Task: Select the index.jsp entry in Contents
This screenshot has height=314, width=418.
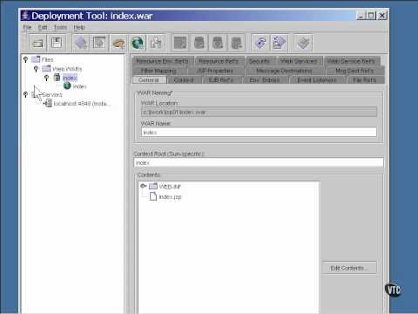Action: [x=170, y=197]
